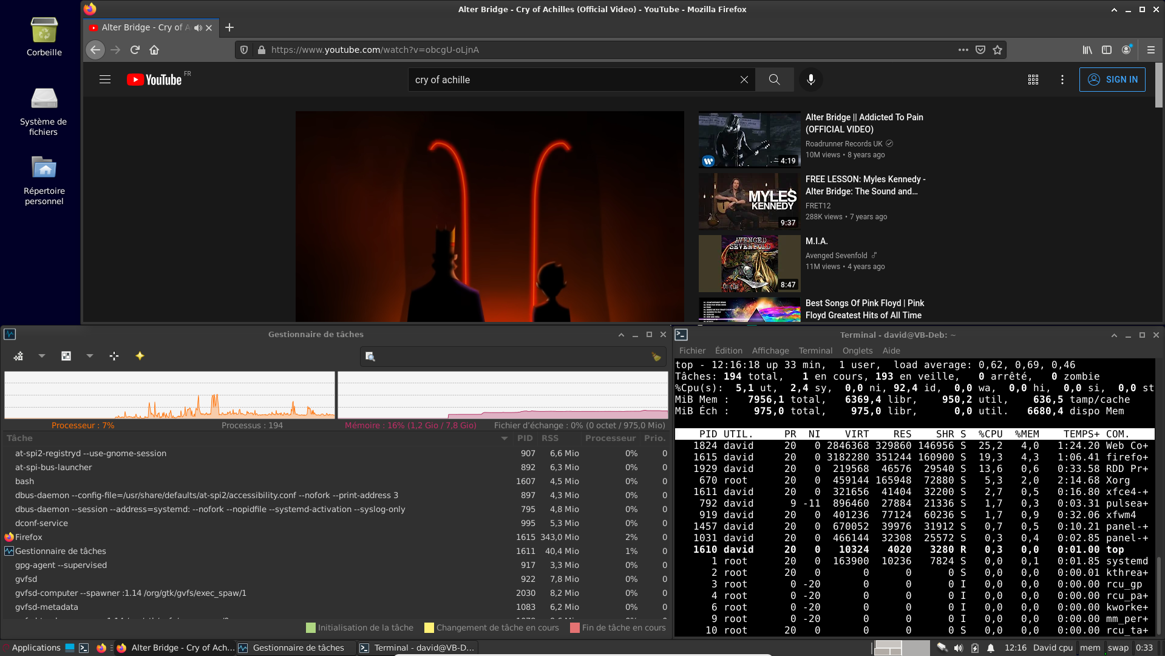Toggle the Firefox sidebar view
Image resolution: width=1165 pixels, height=656 pixels.
(x=1107, y=50)
